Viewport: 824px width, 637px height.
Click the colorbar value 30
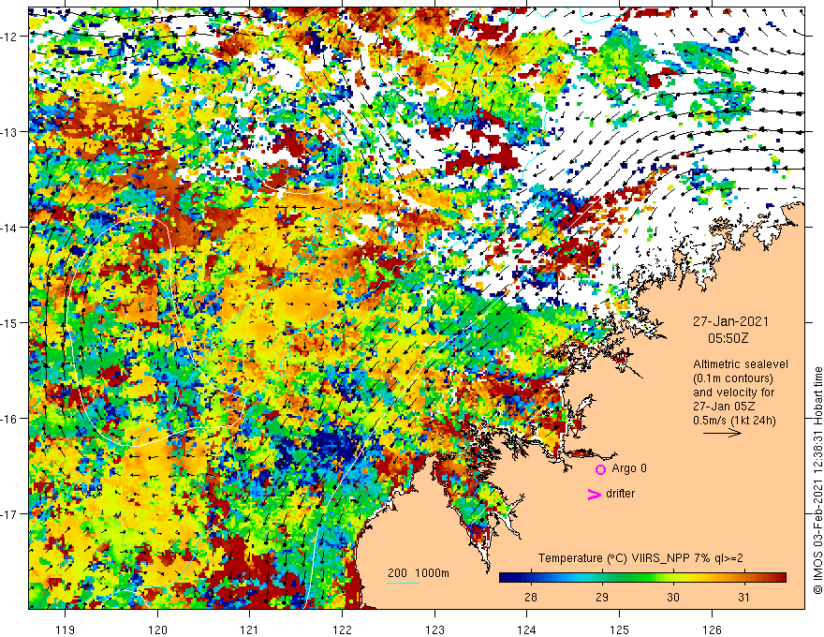(x=672, y=597)
